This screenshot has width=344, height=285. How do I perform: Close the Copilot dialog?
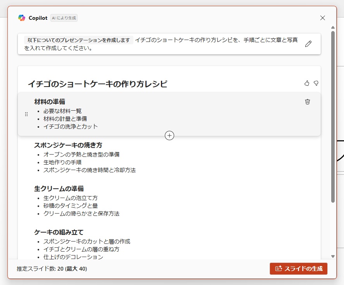coord(323,18)
